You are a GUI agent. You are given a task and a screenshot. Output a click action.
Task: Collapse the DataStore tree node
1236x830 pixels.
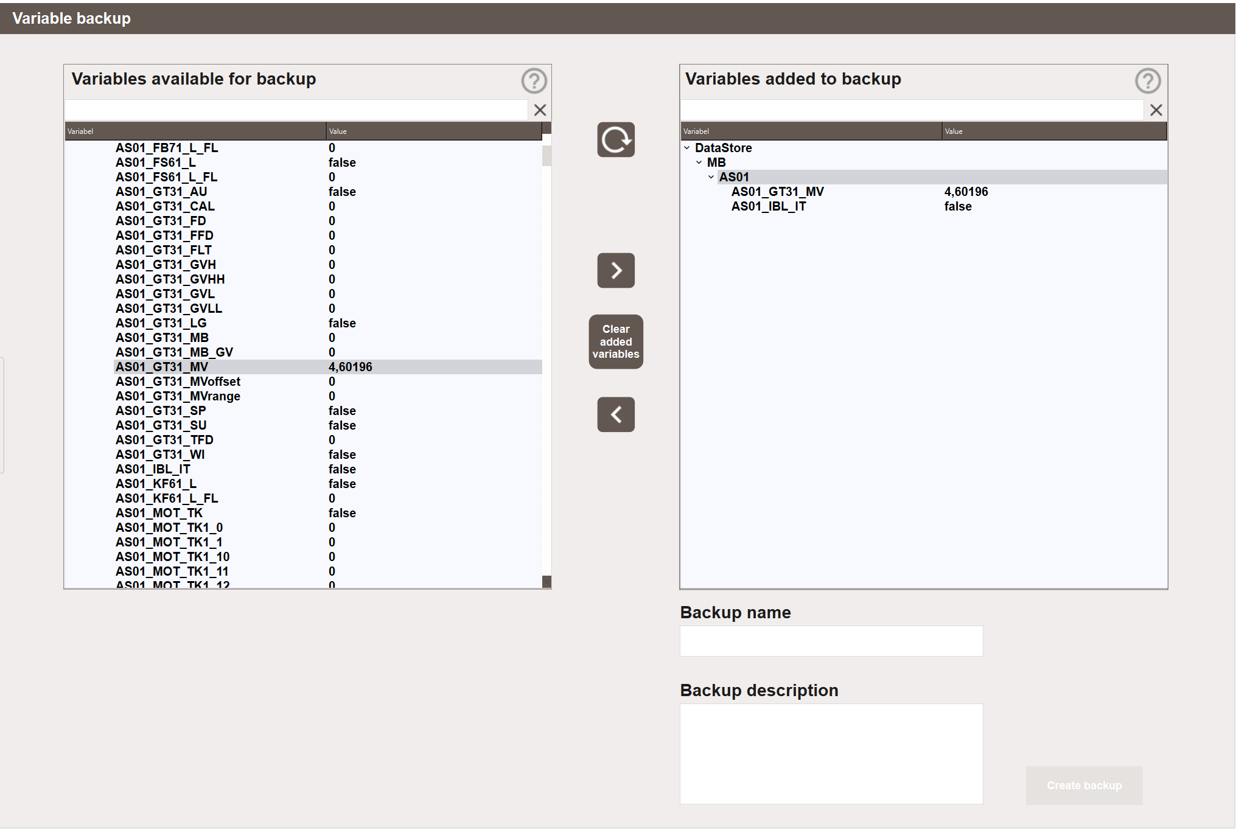coord(686,148)
